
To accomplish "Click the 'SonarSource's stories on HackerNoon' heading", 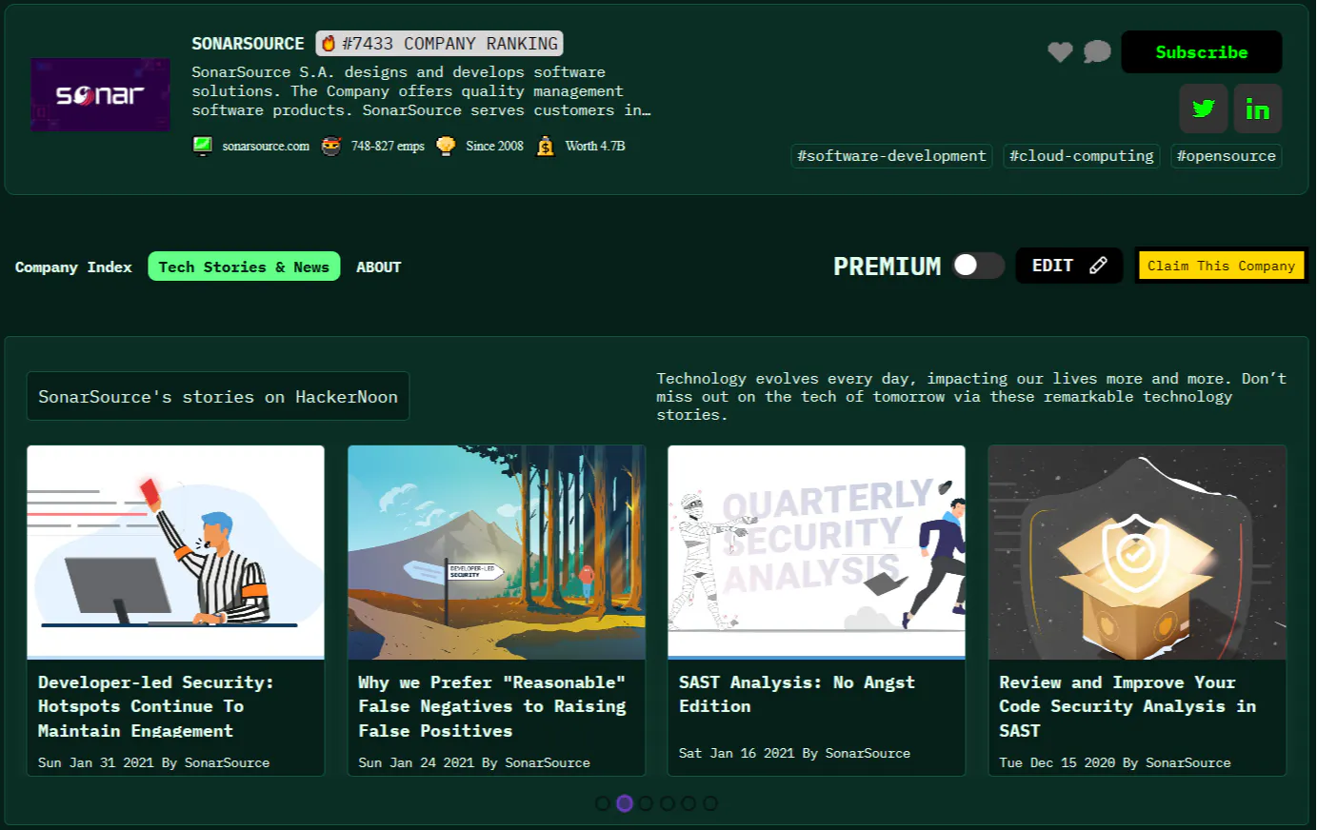I will 218,396.
